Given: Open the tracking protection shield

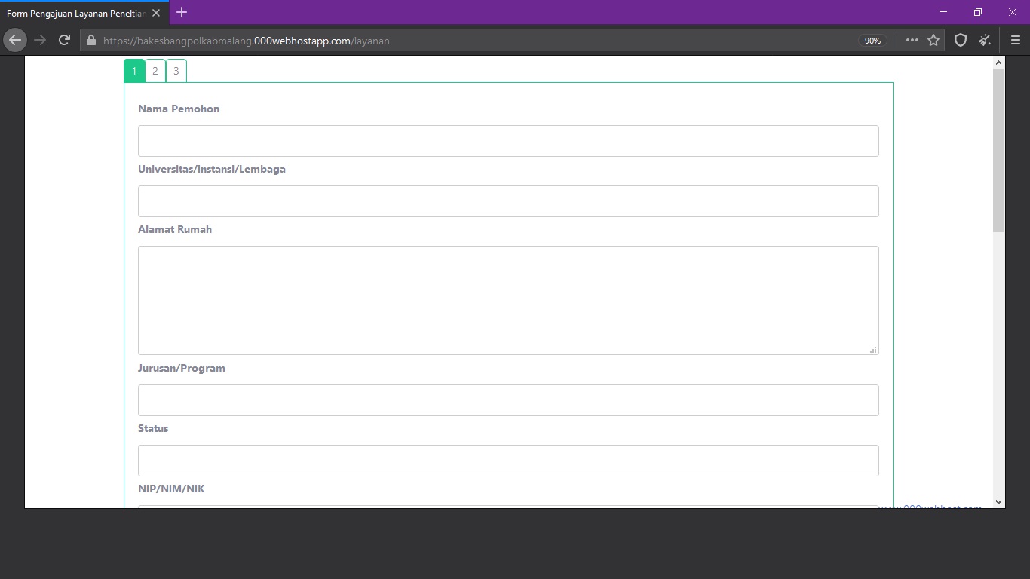Looking at the screenshot, I should 961,41.
